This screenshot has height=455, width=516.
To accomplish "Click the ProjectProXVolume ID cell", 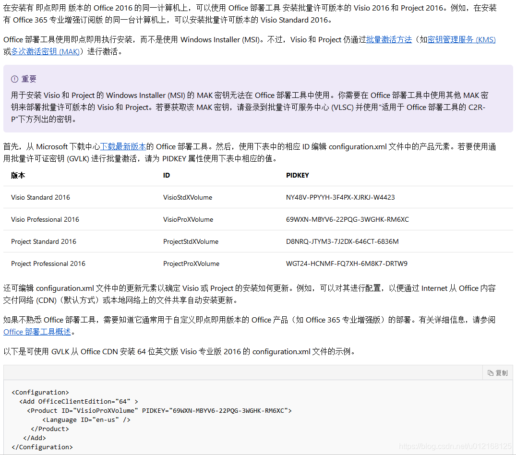I will click(191, 263).
